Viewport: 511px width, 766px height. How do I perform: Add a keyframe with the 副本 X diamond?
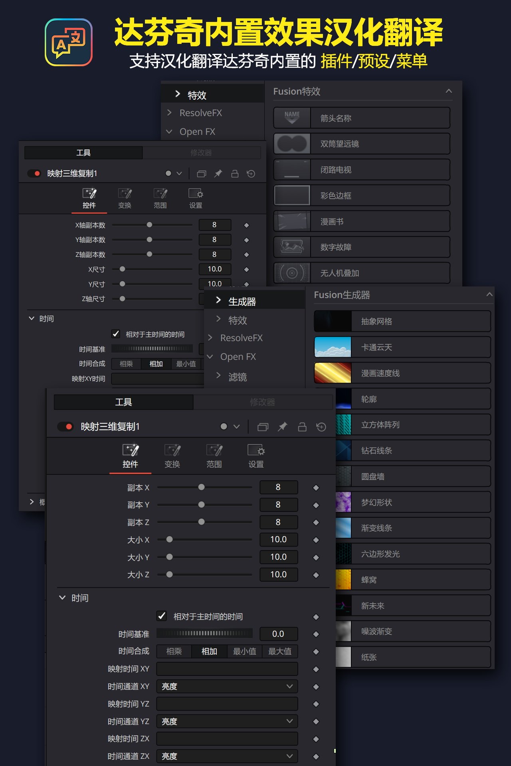[316, 488]
